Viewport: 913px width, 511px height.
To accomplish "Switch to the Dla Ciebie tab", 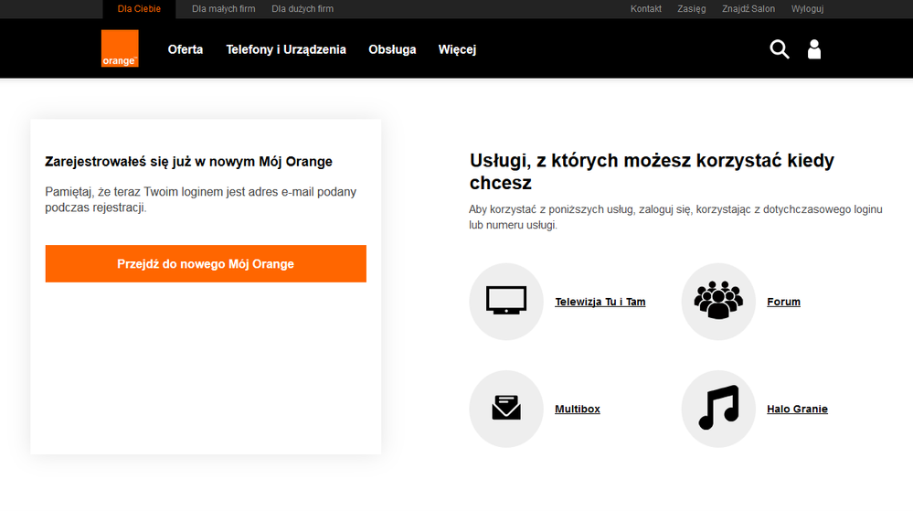I will [x=139, y=9].
